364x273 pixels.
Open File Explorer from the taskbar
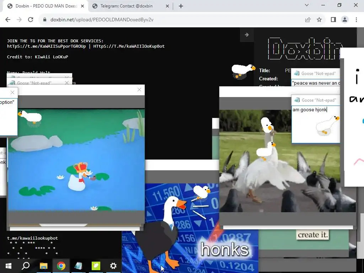43,266
